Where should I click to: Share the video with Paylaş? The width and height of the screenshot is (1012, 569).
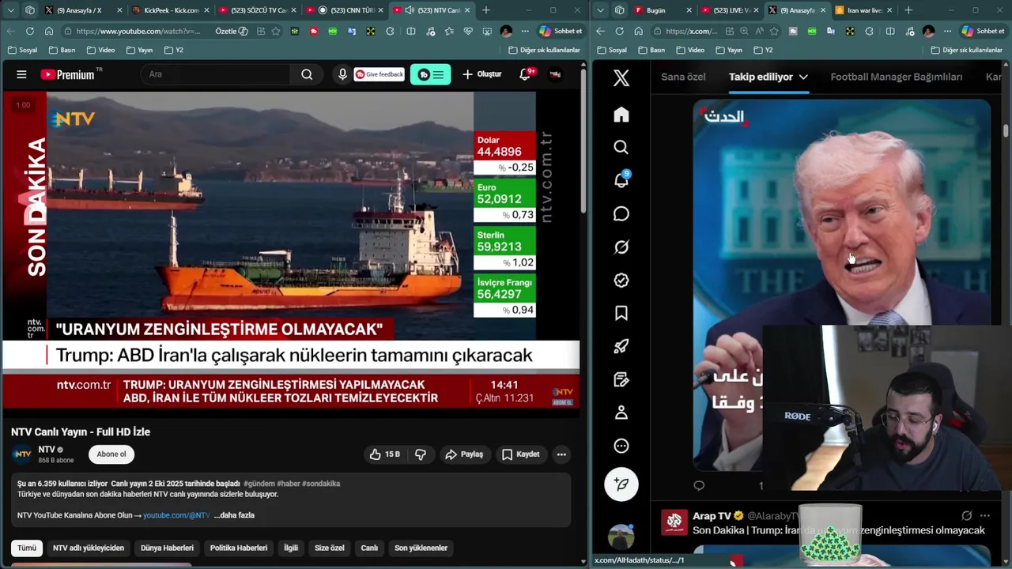[464, 454]
